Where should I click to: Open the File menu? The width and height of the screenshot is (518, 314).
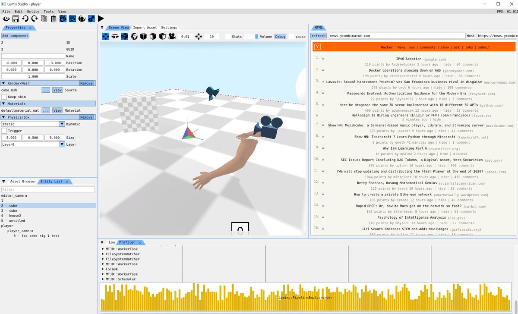click(x=6, y=12)
